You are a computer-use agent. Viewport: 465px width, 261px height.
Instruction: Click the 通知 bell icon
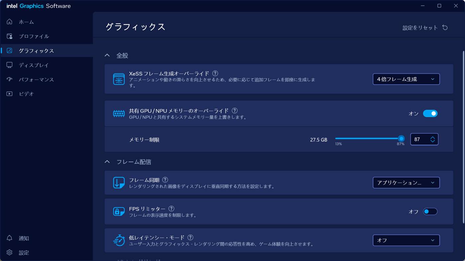(10, 238)
